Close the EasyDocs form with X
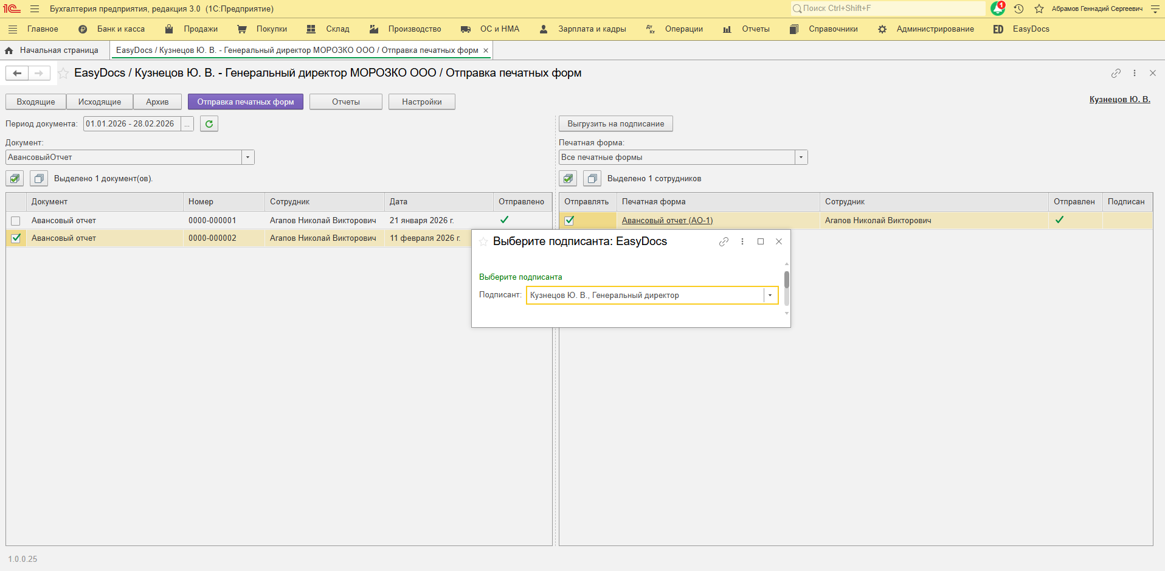This screenshot has height=571, width=1165. pyautogui.click(x=1153, y=73)
